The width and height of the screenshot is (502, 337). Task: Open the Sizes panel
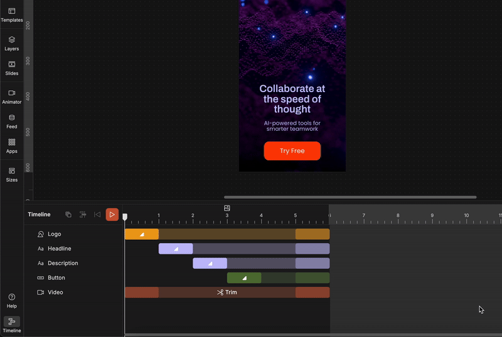click(11, 174)
